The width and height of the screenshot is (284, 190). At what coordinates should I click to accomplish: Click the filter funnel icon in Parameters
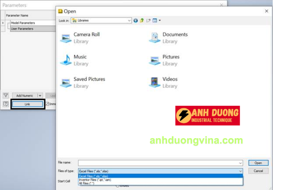pos(5,95)
